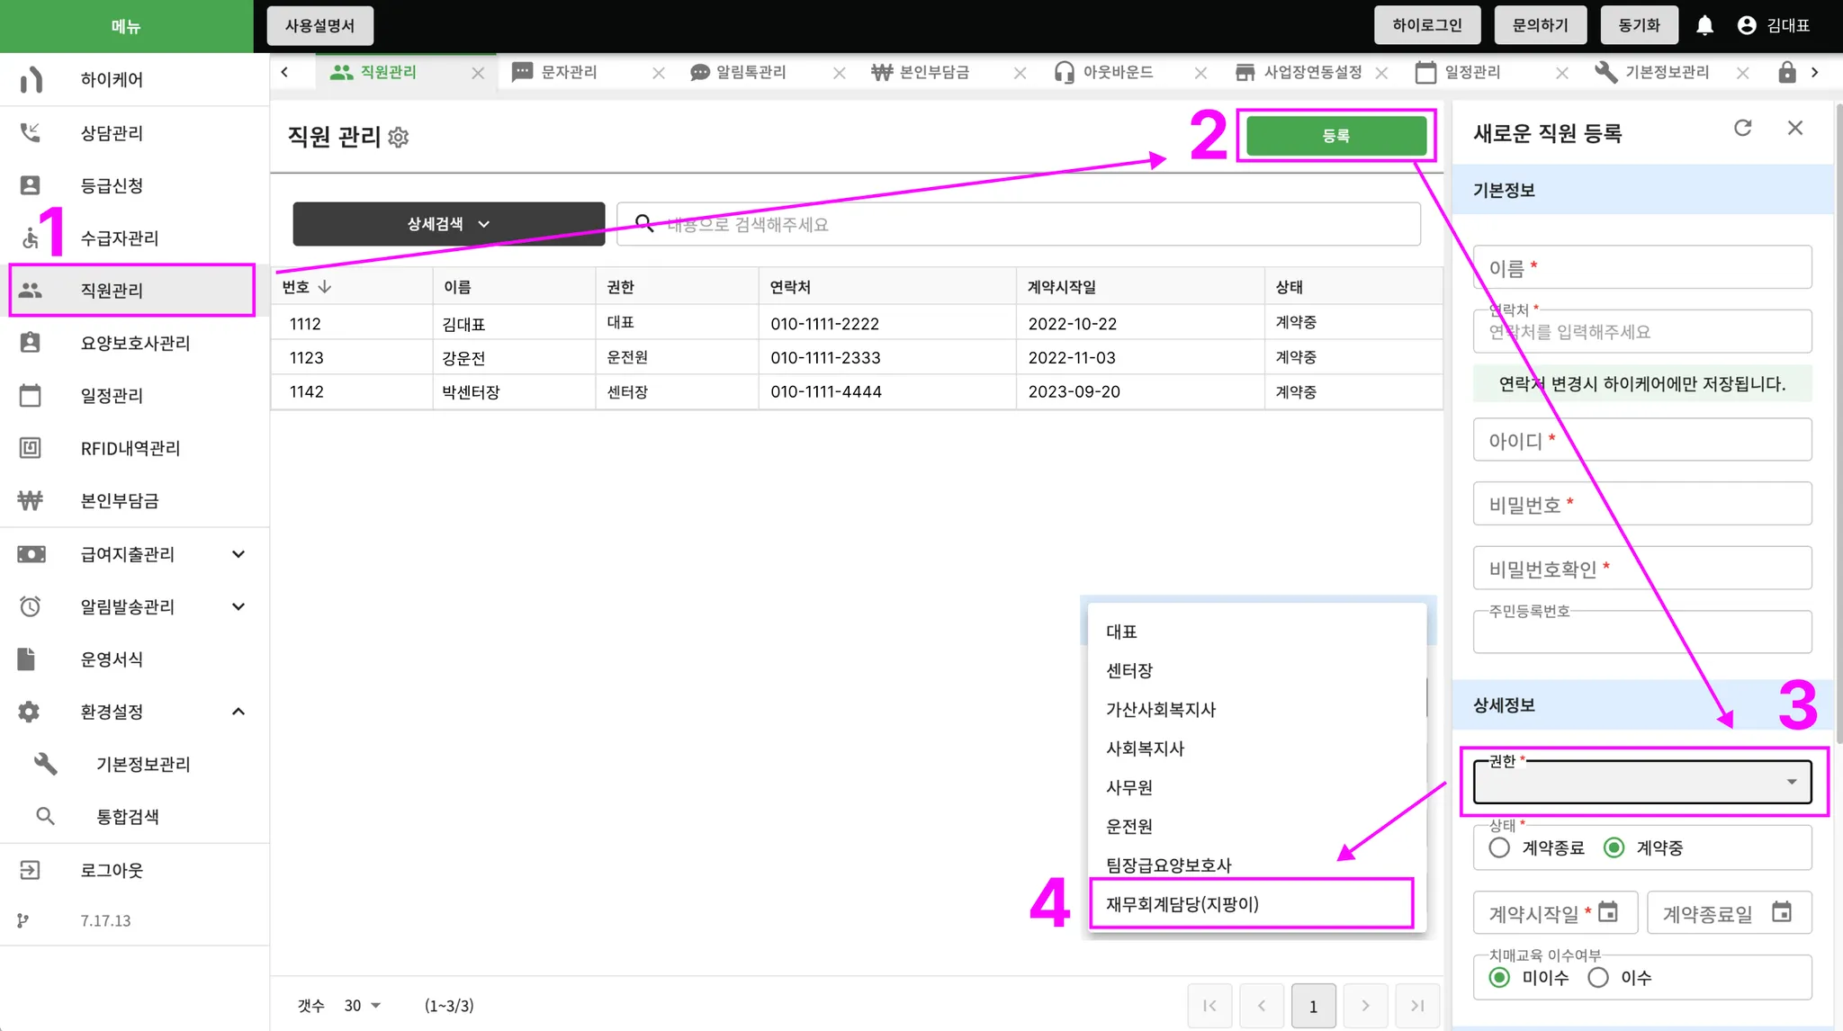Screen dimensions: 1843x1031
Task: Switch to the 문자관리 tab
Action: [x=569, y=72]
